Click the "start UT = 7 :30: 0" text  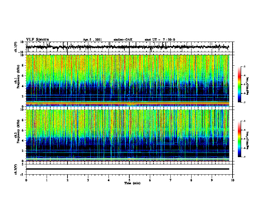point(160,40)
